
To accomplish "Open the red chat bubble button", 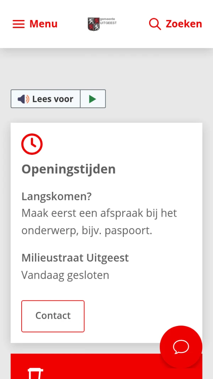I will [181, 347].
